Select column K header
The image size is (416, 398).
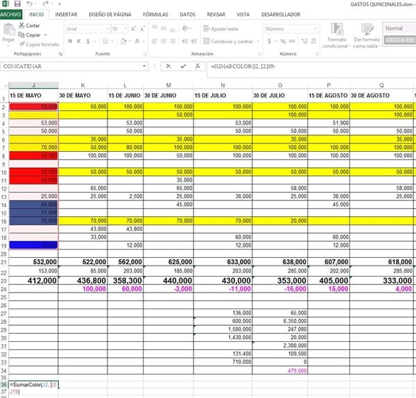(x=83, y=85)
